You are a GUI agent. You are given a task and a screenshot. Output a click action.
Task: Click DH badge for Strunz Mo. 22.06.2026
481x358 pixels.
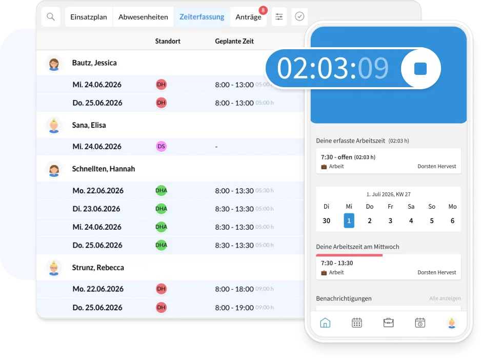click(x=161, y=289)
